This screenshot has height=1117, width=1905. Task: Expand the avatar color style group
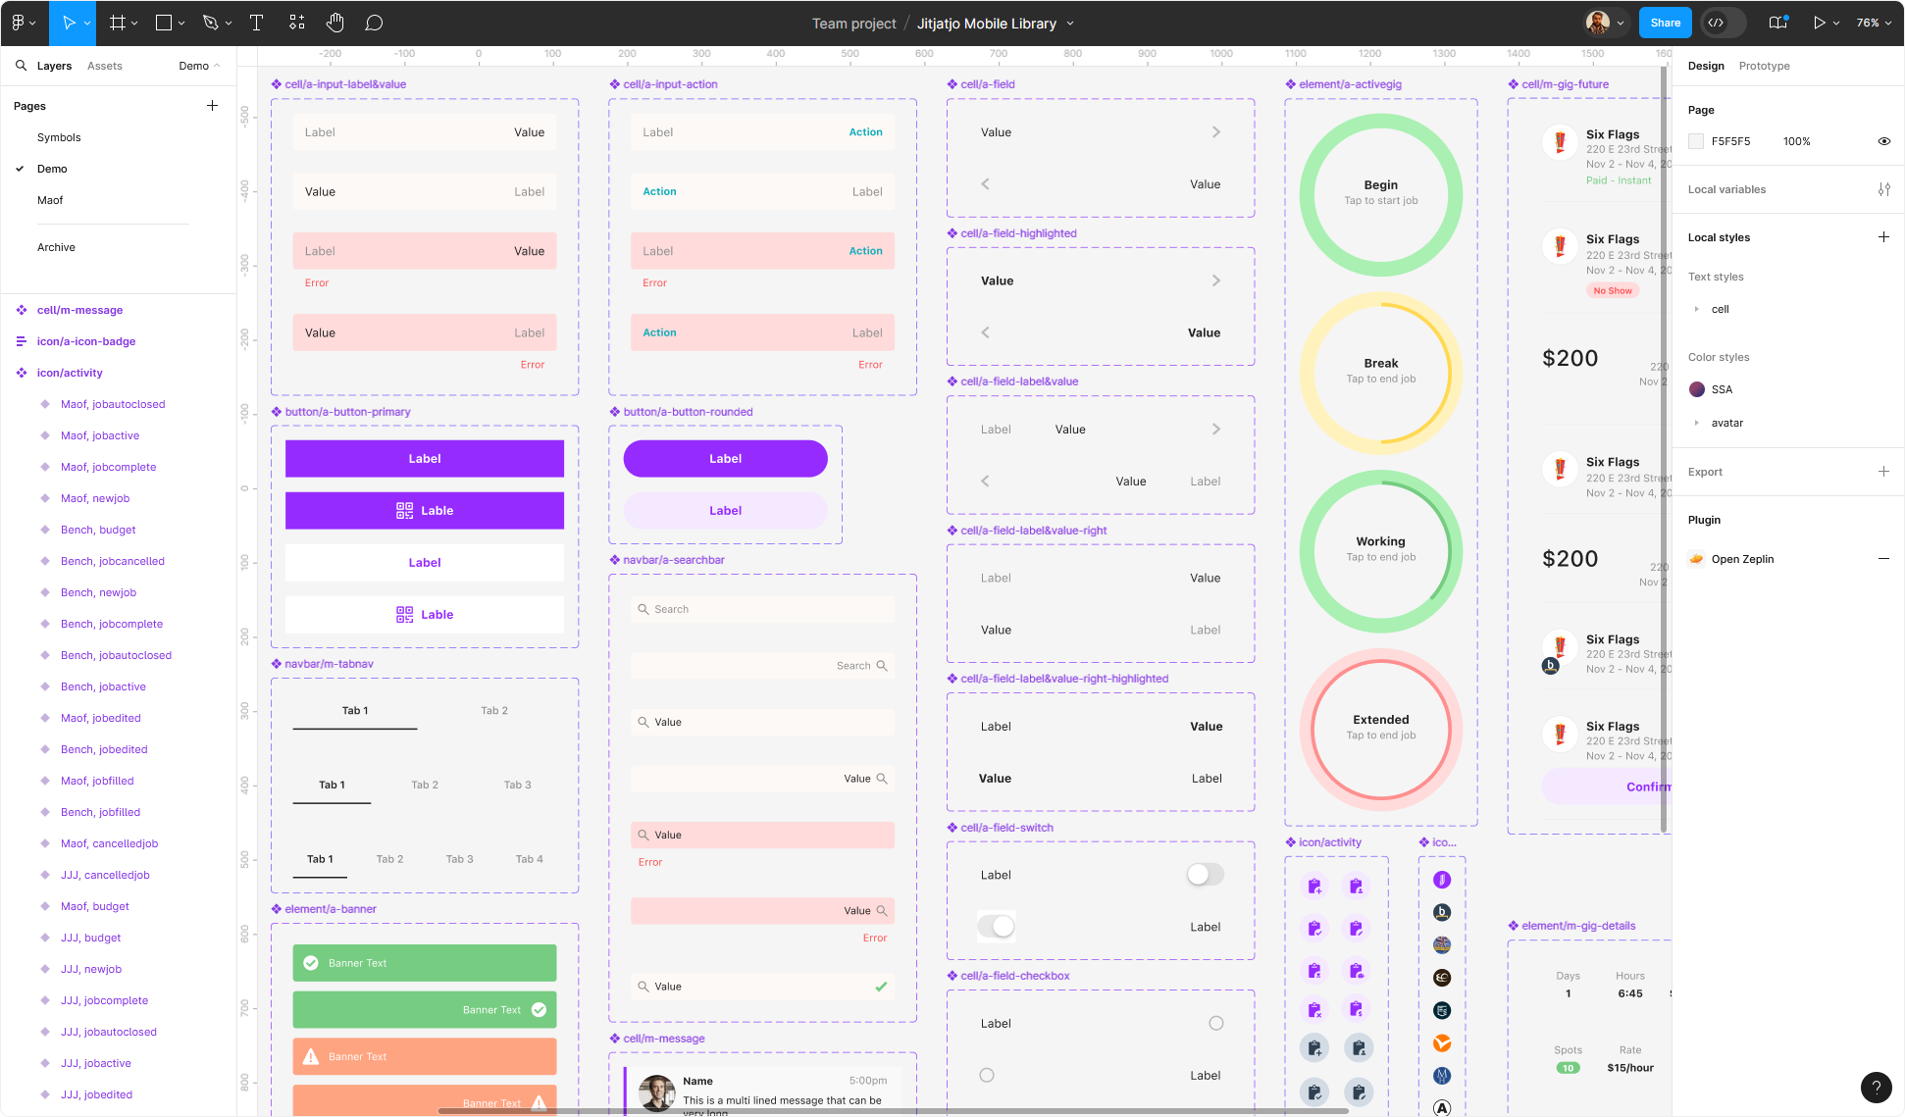click(x=1696, y=423)
